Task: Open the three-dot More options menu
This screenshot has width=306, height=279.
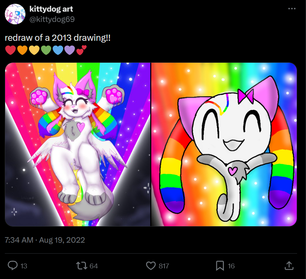Action: (292, 9)
